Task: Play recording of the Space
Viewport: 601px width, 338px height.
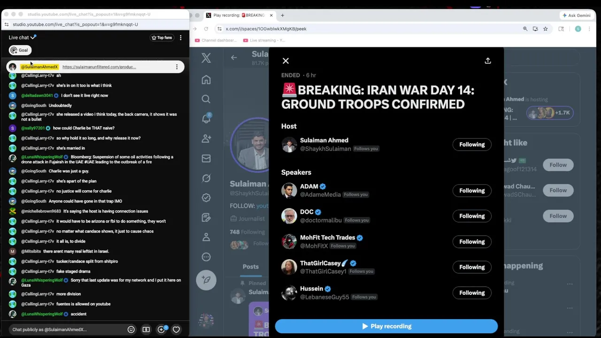Action: tap(386, 326)
